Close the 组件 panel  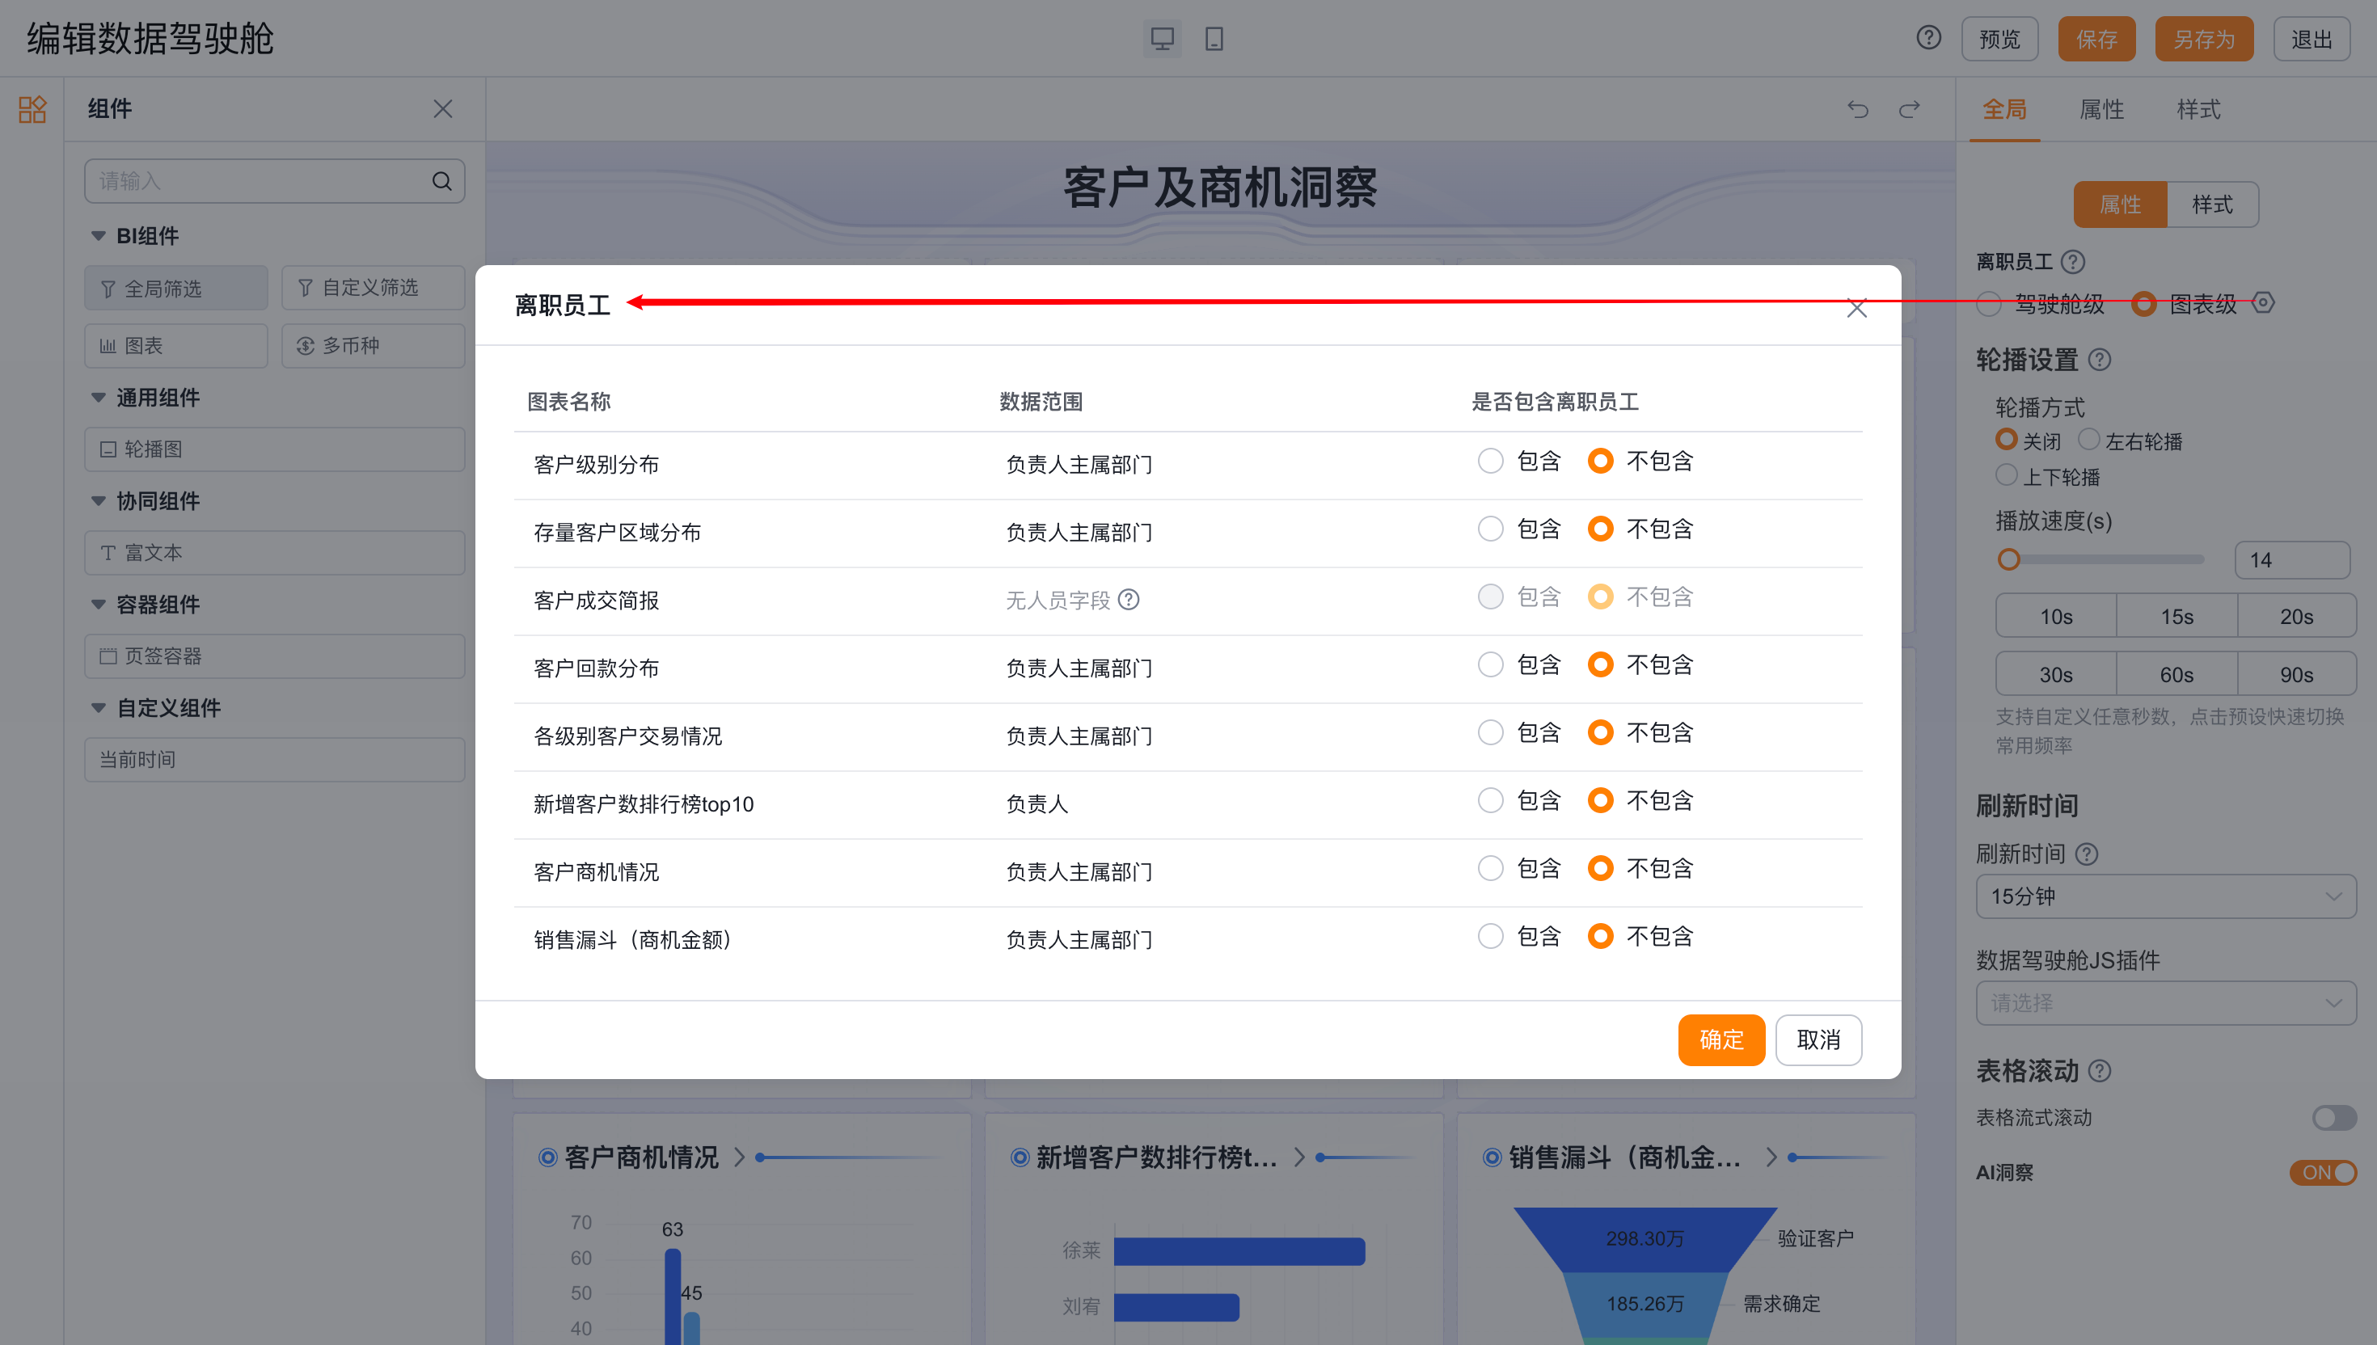tap(442, 109)
